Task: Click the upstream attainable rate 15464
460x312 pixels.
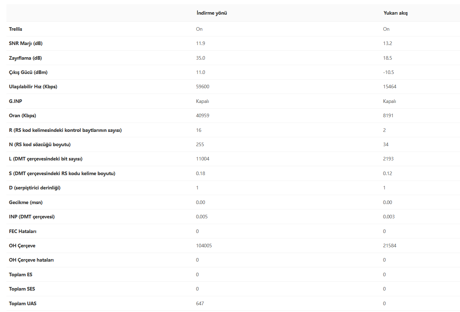Action: pyautogui.click(x=390, y=86)
